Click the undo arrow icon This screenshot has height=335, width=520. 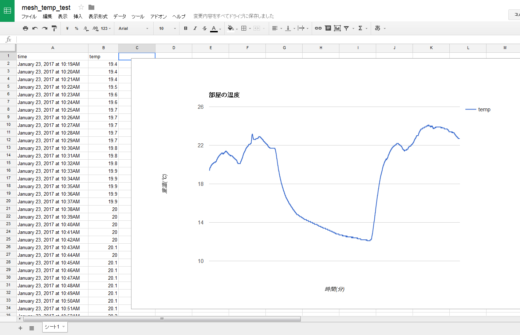click(35, 28)
